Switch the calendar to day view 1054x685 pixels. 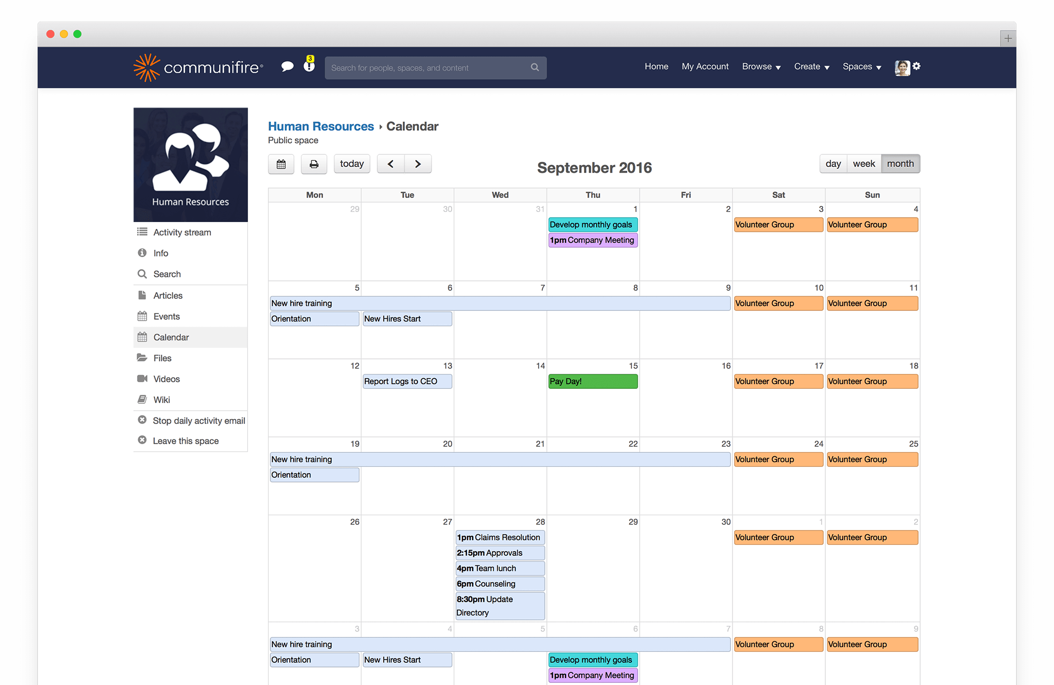pyautogui.click(x=833, y=163)
